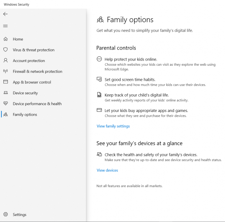Click the Help protect your kids online heading
Viewport: 225px width, 222px height.
(131, 59)
